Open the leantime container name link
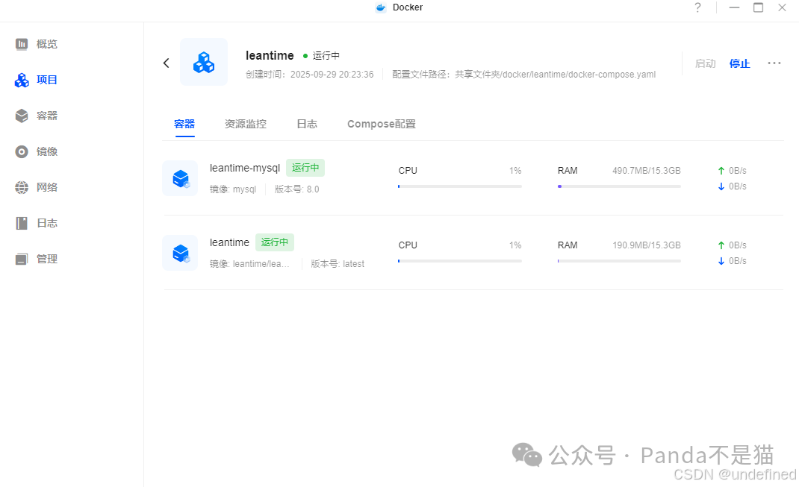Image resolution: width=799 pixels, height=487 pixels. click(229, 242)
